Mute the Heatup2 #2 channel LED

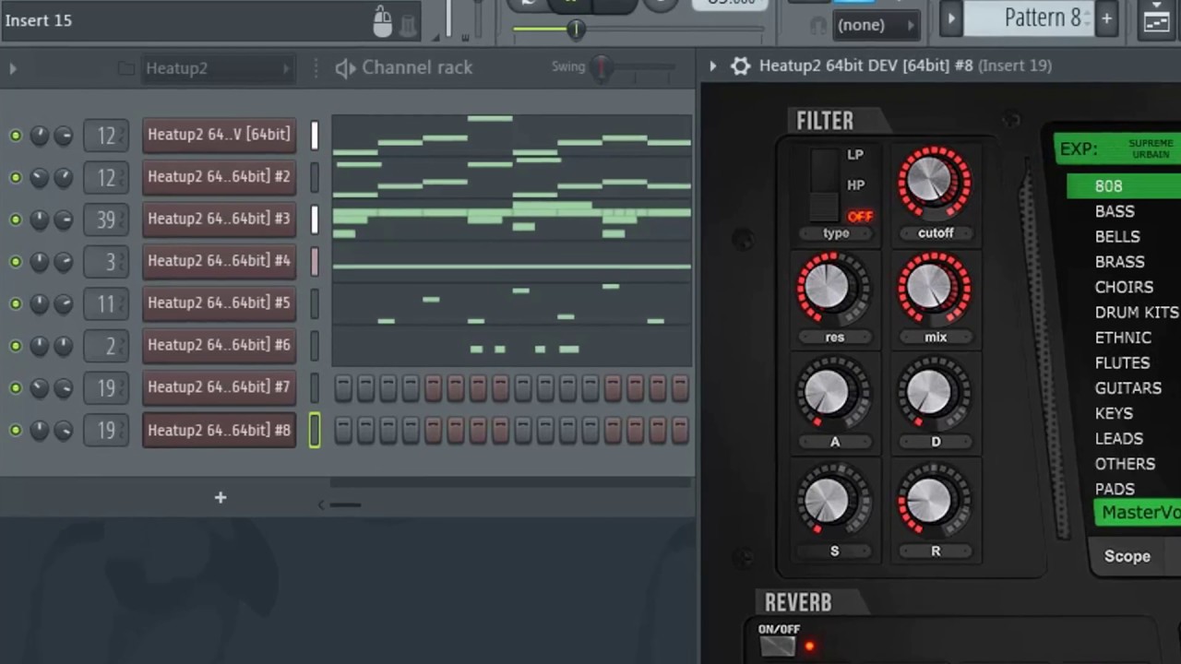(x=15, y=177)
